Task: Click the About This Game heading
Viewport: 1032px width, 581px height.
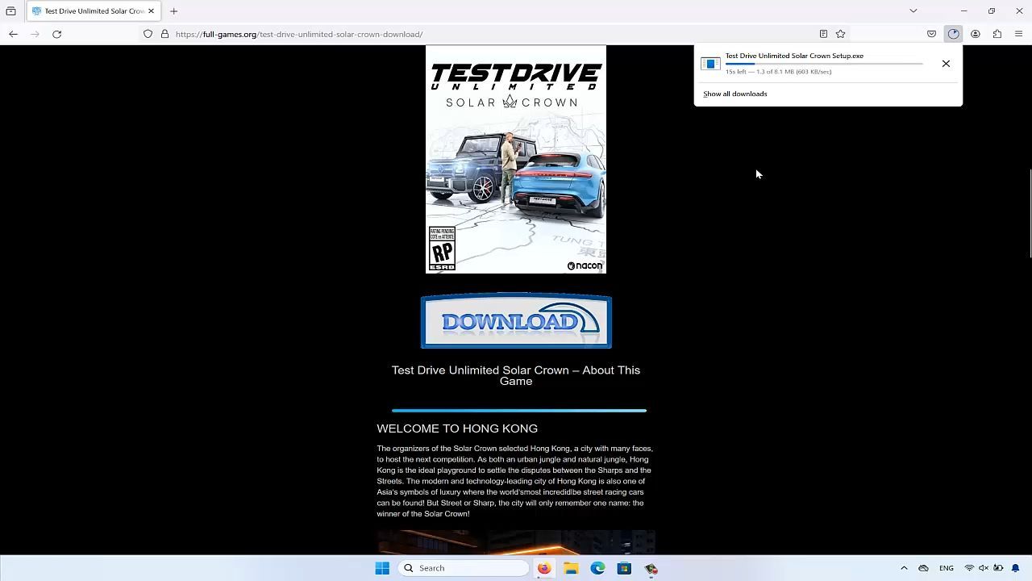Action: (x=516, y=375)
